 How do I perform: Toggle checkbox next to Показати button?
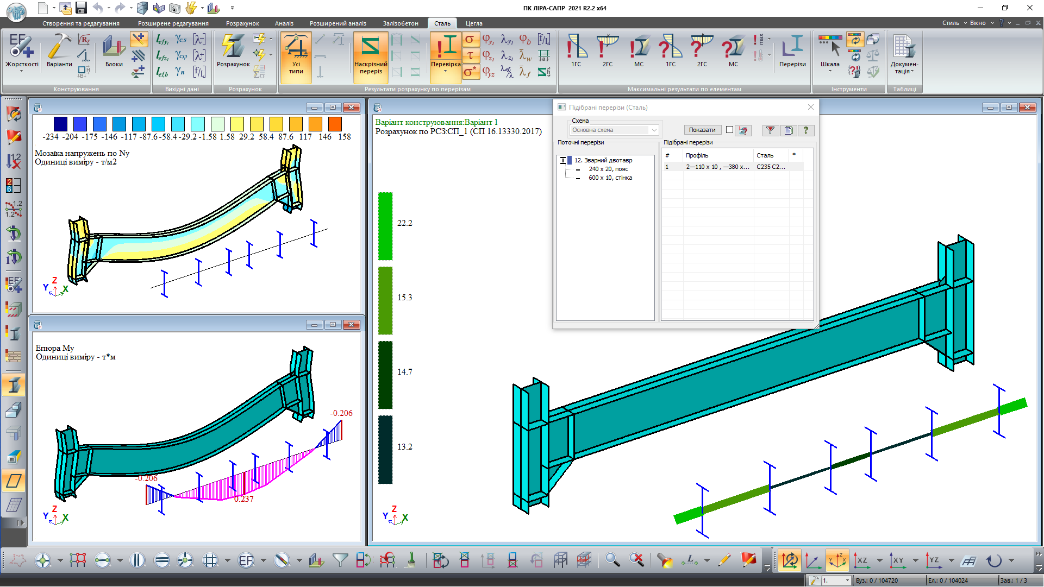729,130
